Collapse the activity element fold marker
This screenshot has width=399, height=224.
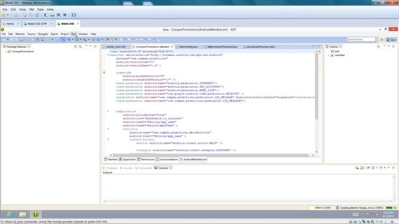(108, 129)
